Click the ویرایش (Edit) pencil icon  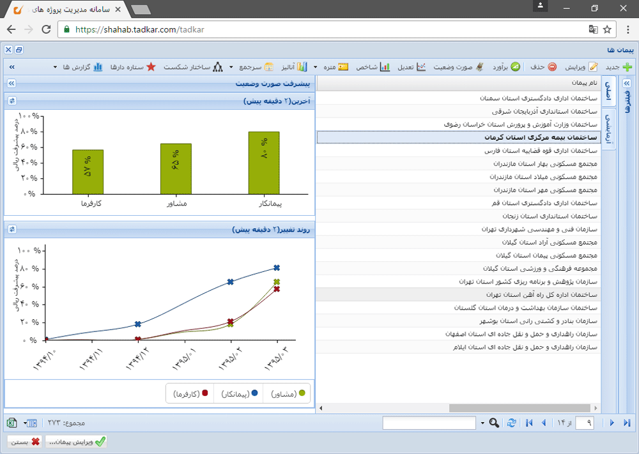594,67
